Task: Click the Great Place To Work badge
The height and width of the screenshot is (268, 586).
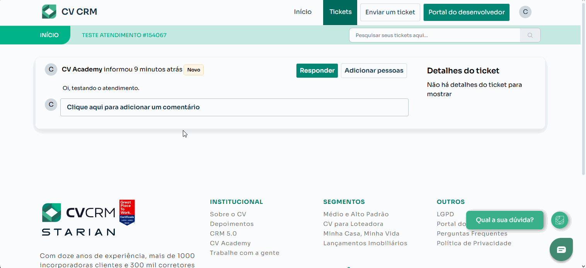Action: click(x=127, y=212)
